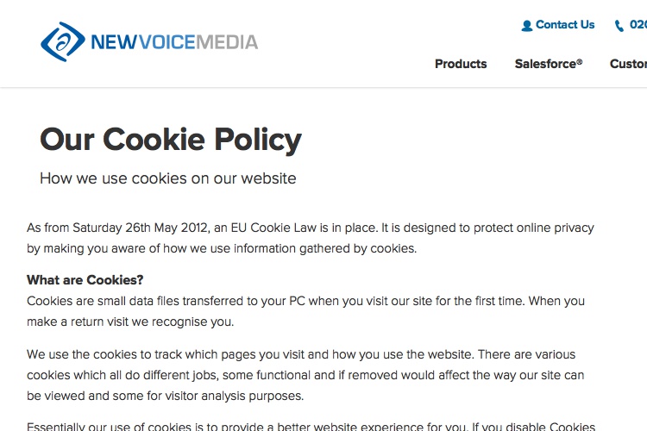Click the Our Cookie Policy heading
The height and width of the screenshot is (431, 647).
[x=171, y=140]
